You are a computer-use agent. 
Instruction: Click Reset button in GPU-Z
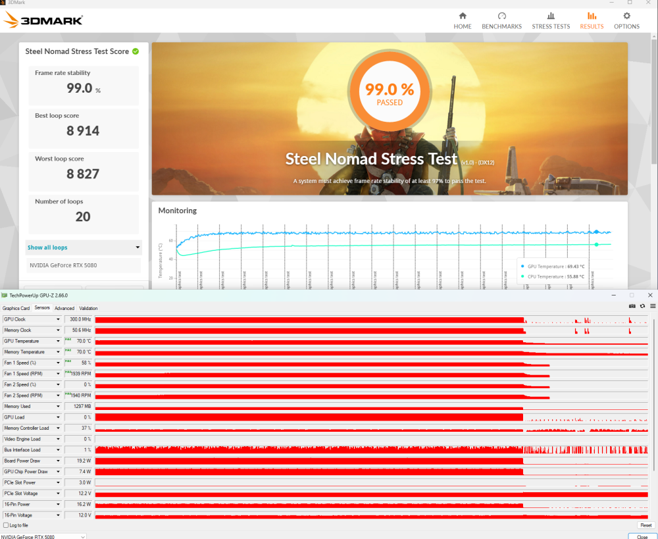click(x=646, y=525)
